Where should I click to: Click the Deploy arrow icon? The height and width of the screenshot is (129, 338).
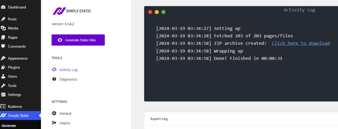coord(54,123)
